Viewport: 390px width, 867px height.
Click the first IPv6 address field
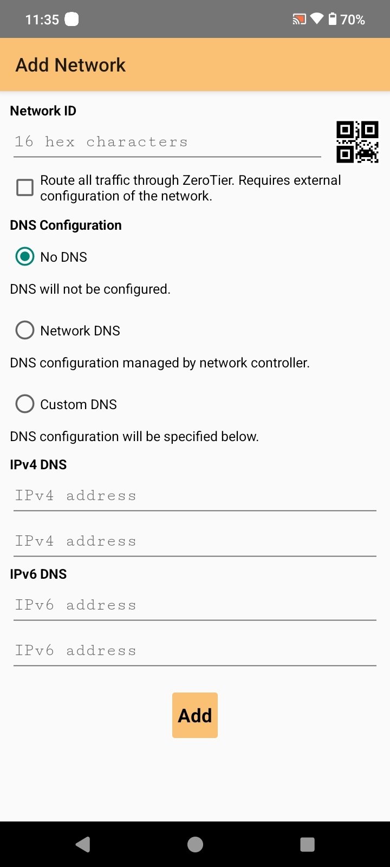195,605
